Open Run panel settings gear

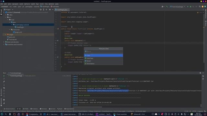[200, 73]
